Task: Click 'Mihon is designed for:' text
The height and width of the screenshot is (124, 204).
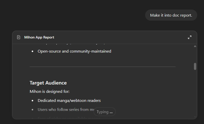Action: [50, 92]
